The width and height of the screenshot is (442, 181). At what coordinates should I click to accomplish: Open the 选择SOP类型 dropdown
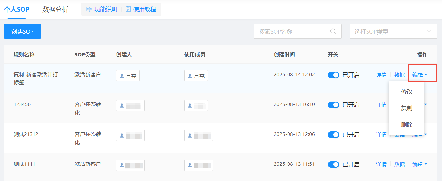point(394,31)
